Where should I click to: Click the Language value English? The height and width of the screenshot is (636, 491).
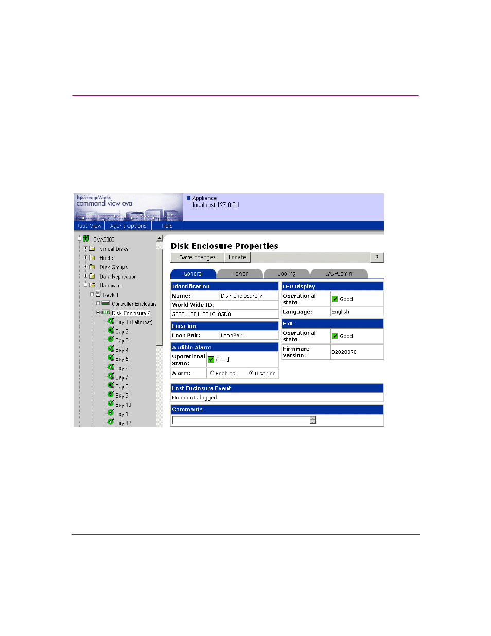click(x=341, y=312)
